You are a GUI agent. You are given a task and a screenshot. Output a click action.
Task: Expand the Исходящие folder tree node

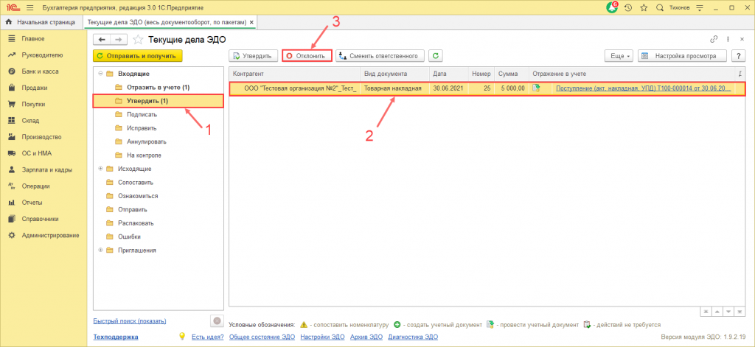click(100, 169)
